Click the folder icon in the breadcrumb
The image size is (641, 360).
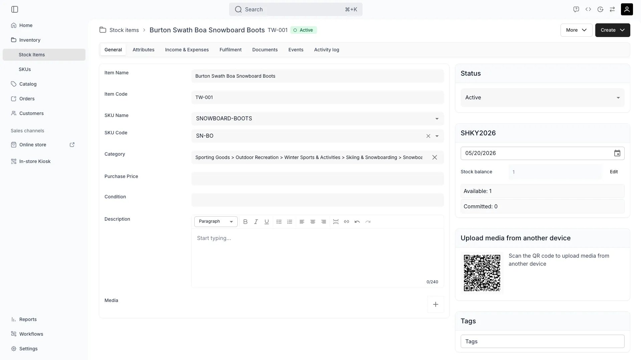point(103,30)
